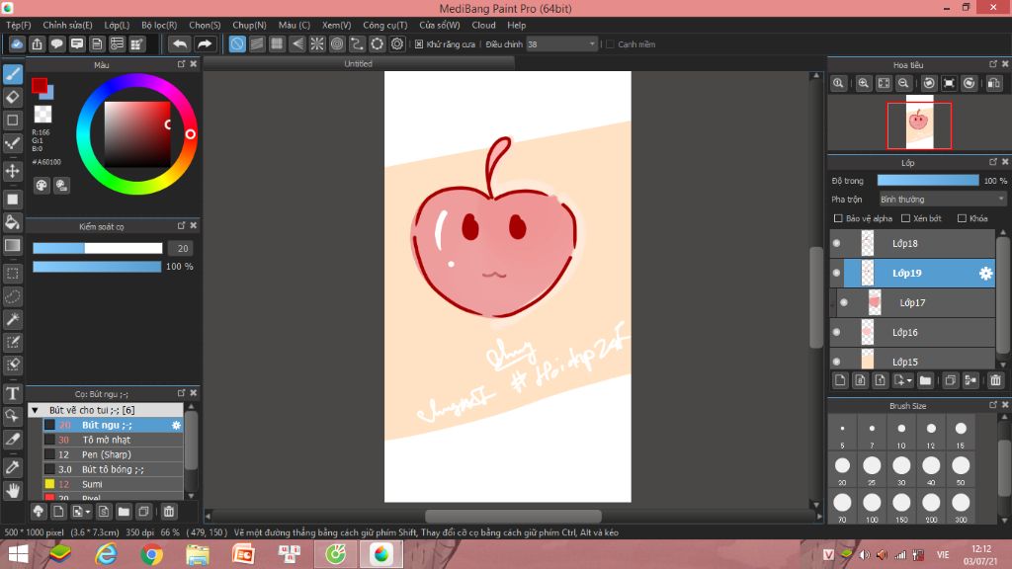Screen dimensions: 1012x569
Task: Open the Bộ lọc(R) menu
Action: tap(159, 25)
